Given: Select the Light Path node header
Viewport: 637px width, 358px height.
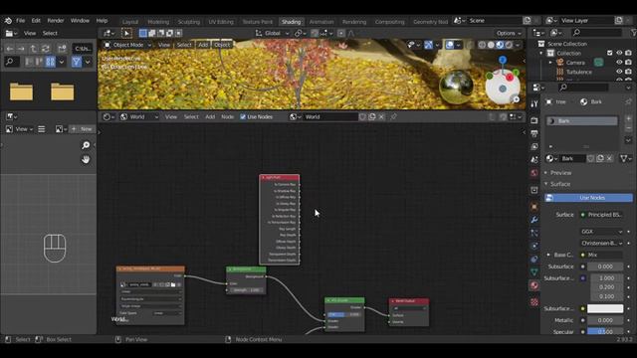Looking at the screenshot, I should click(279, 177).
